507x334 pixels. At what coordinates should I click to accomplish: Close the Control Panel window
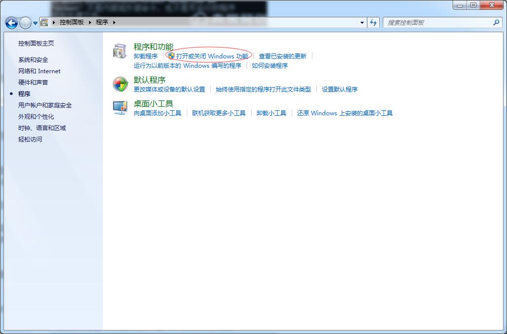[492, 5]
